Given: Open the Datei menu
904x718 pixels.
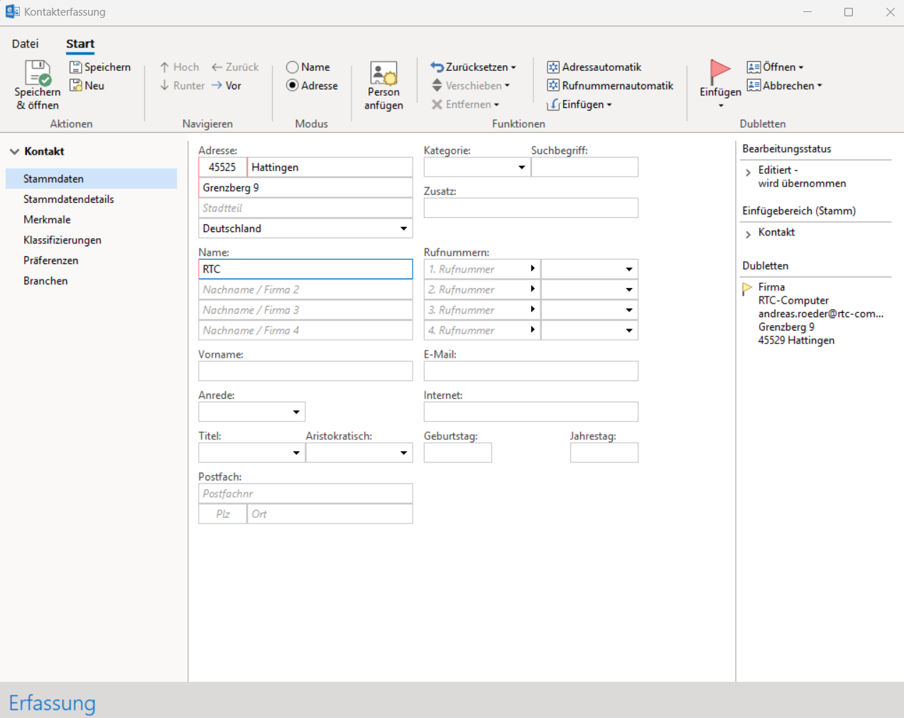Looking at the screenshot, I should tap(25, 44).
